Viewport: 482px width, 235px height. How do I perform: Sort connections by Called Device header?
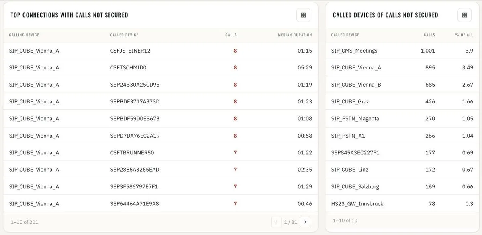(x=124, y=35)
